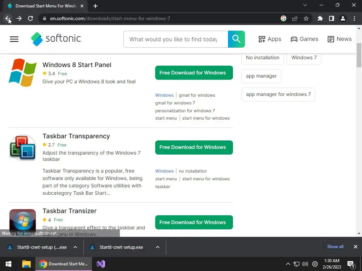Show hidden system tray icons

(x=288, y=264)
